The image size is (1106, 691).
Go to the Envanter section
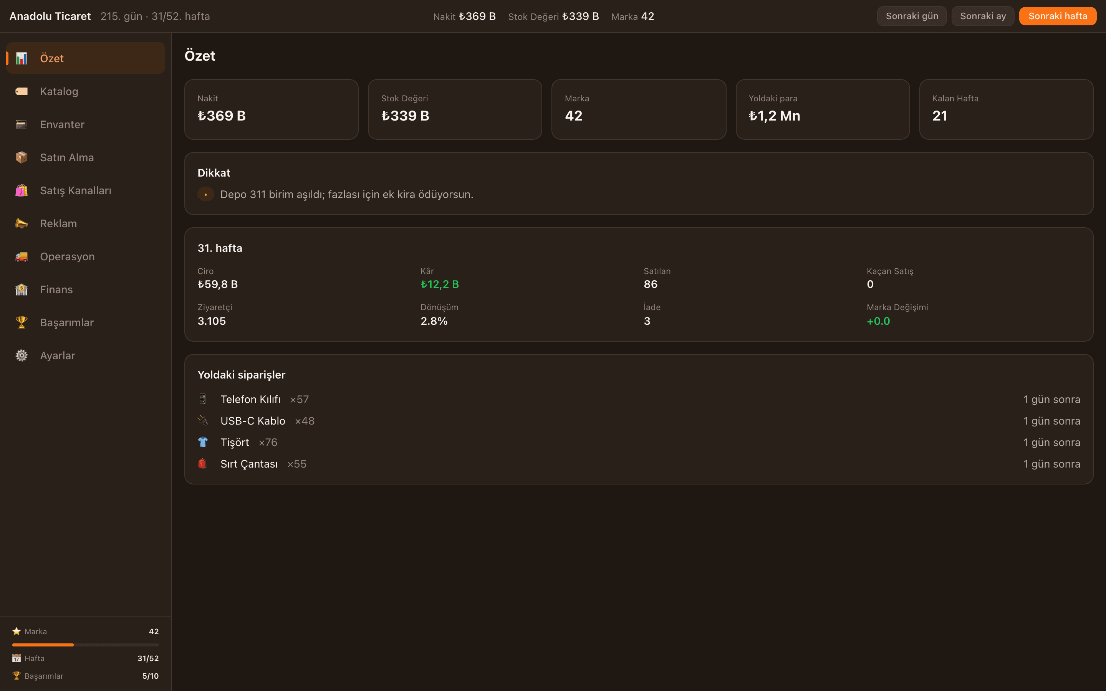pos(86,124)
